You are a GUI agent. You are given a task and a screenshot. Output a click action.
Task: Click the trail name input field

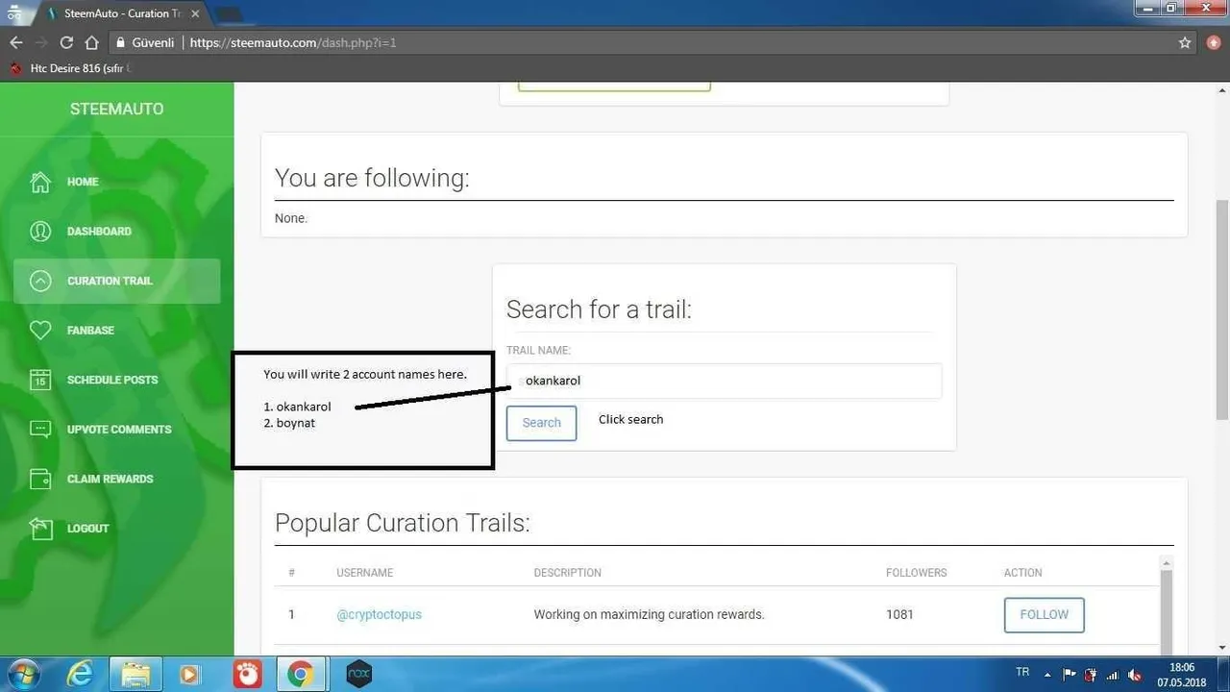[724, 381]
